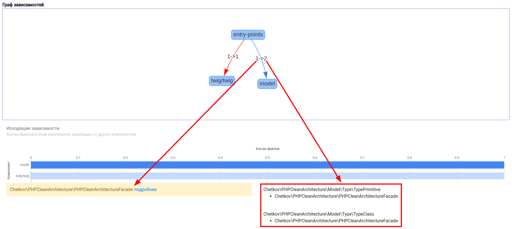Select the twig/twig graph node
This screenshot has height=229, width=512.
tap(222, 81)
